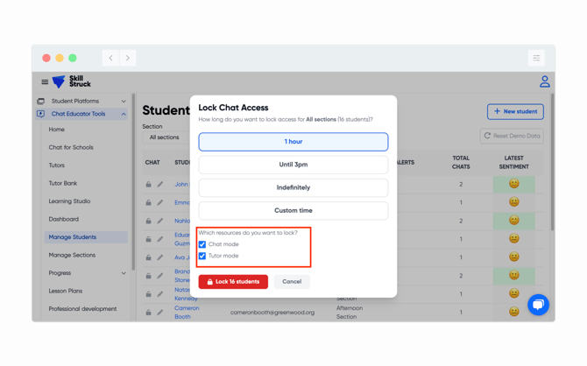Viewport: 587px width, 366px height.
Task: Open the top-right window menu icon
Action: coord(536,58)
